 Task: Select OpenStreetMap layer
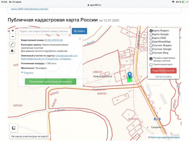[151, 42]
